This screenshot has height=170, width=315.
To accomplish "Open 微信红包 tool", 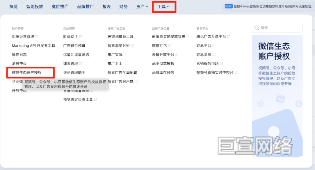I will (159, 46).
